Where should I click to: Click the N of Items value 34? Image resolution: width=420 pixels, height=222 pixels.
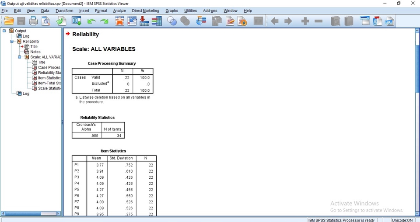pyautogui.click(x=119, y=135)
